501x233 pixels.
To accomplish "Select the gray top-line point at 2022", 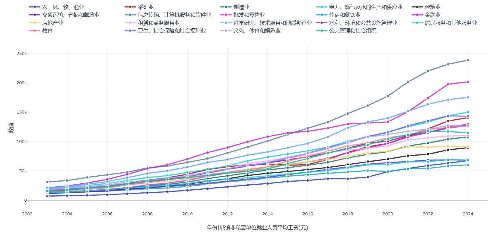I will point(428,71).
